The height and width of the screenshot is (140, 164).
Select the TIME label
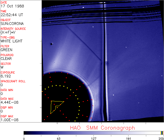[x=4, y=11]
